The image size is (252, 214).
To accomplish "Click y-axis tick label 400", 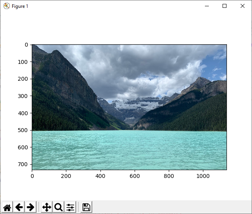I will click(x=23, y=113).
